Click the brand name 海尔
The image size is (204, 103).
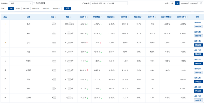pos(28,24)
